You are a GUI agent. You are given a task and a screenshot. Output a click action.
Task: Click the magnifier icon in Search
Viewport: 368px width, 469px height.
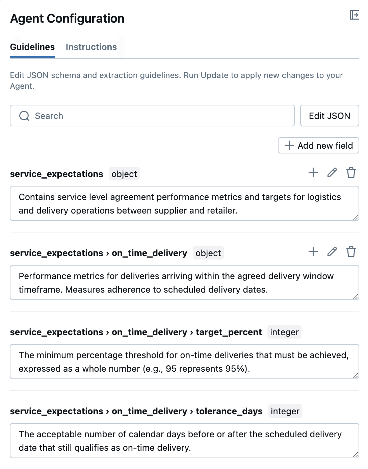pos(24,116)
